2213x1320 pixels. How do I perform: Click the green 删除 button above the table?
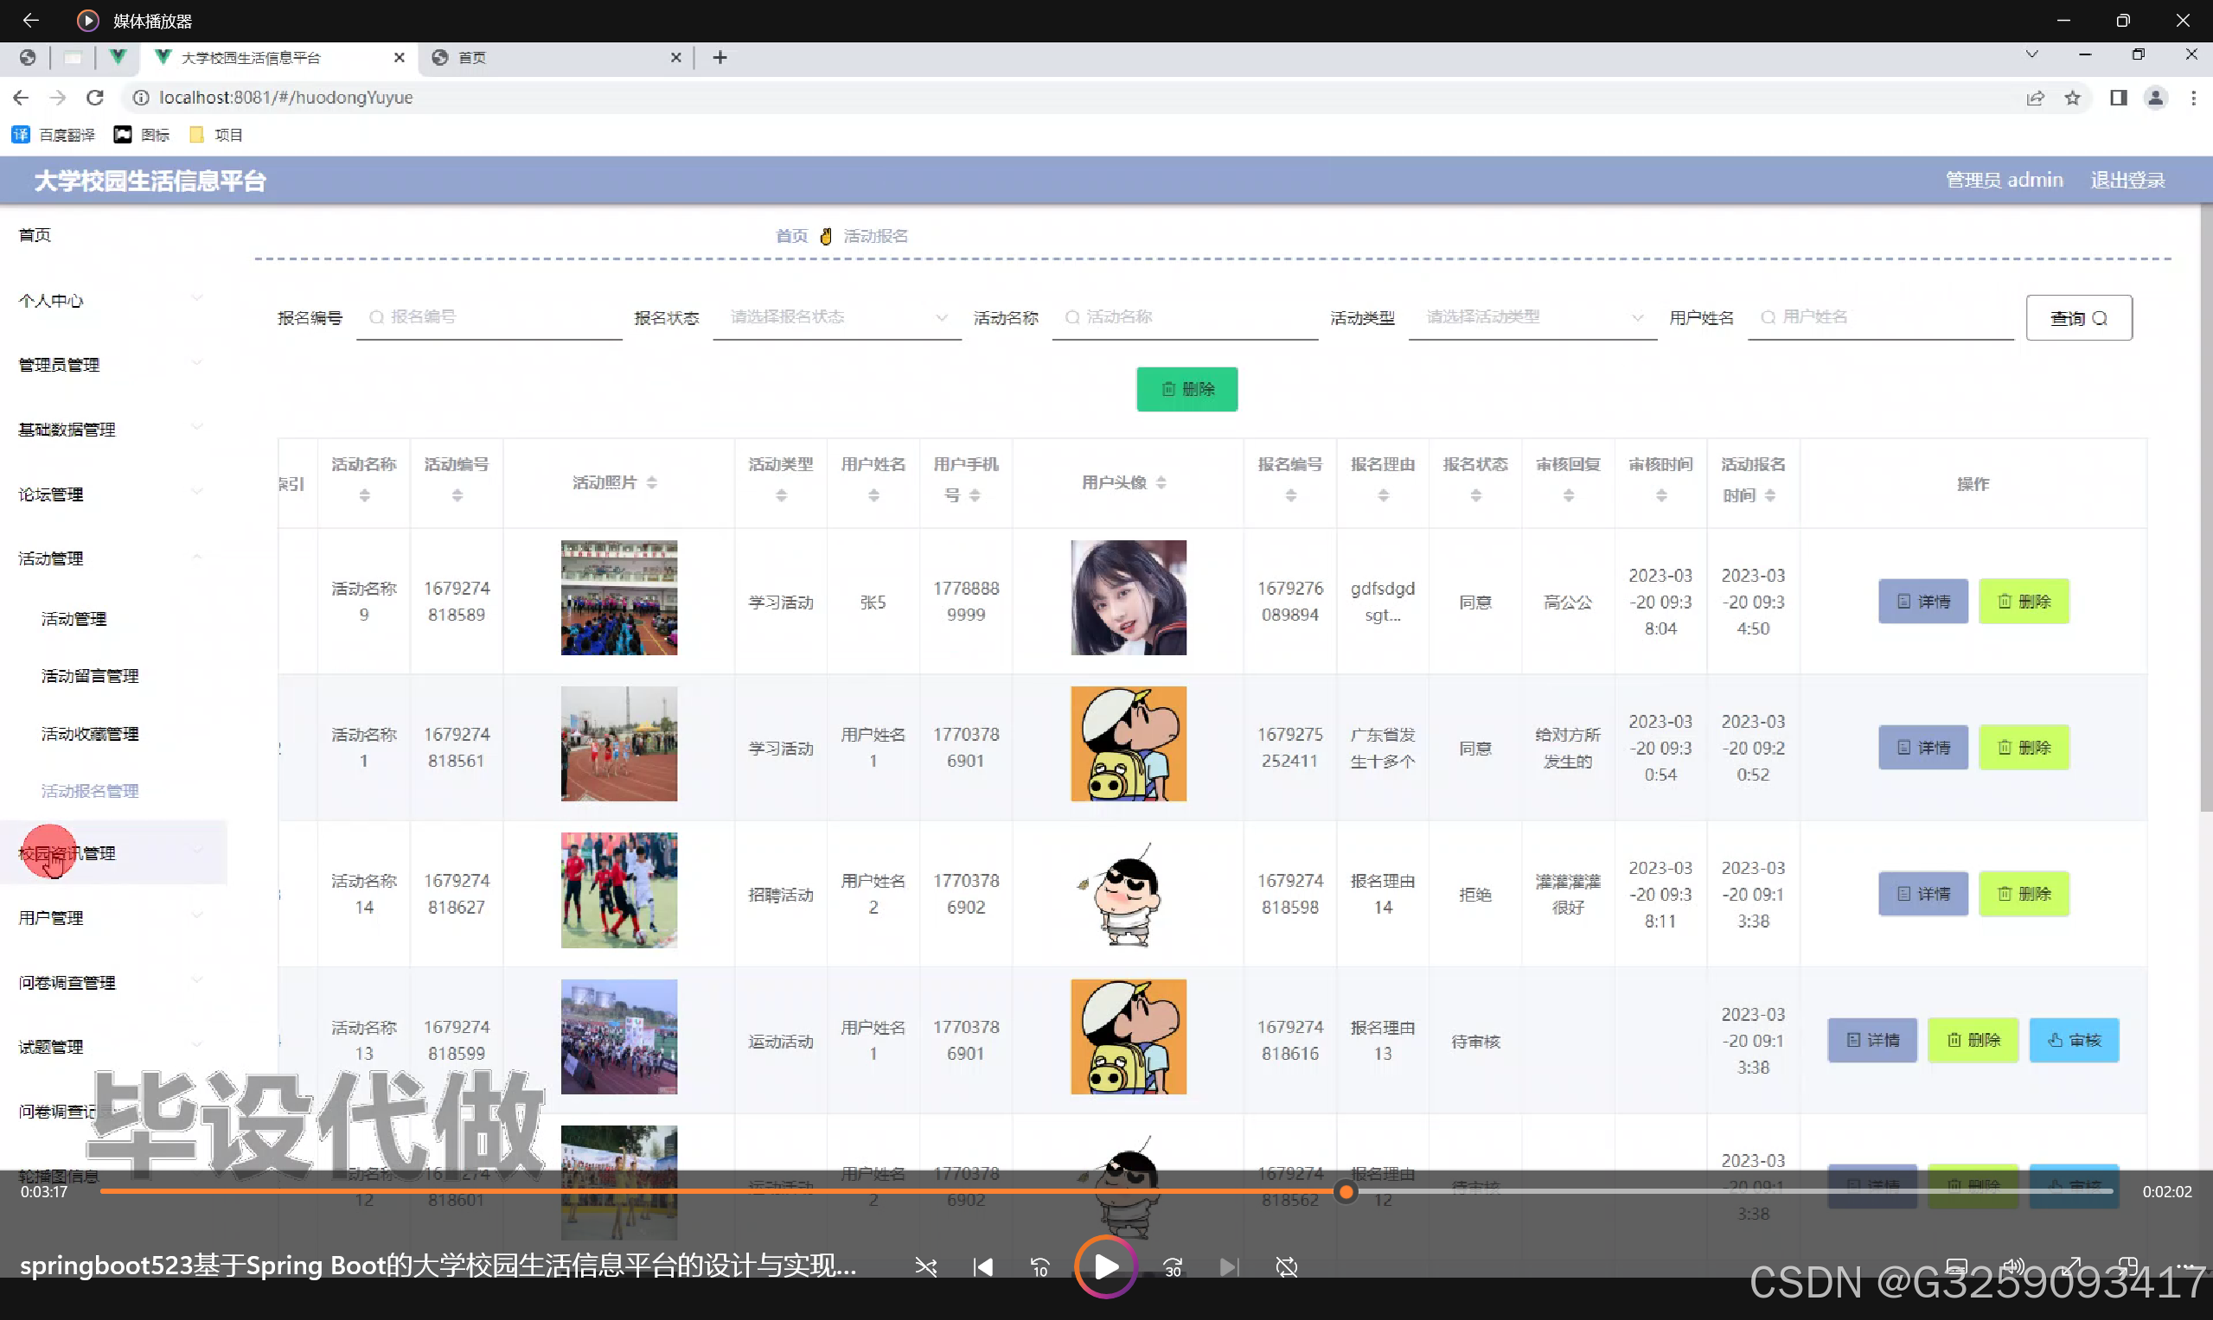click(1186, 389)
